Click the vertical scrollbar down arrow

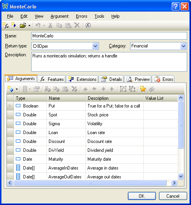(181, 176)
